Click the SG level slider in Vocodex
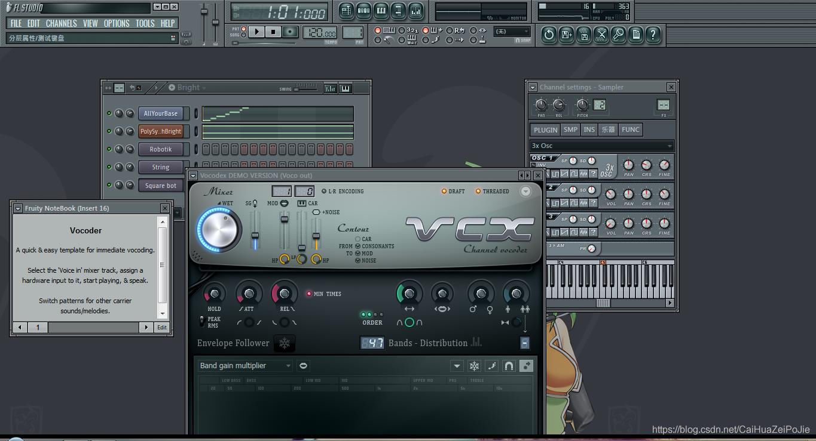This screenshot has width=816, height=441. (x=255, y=230)
